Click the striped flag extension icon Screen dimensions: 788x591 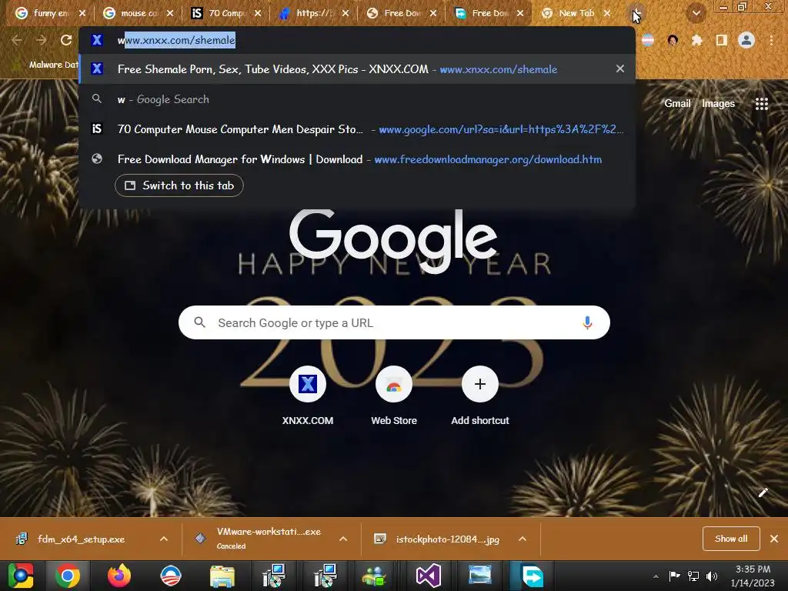[648, 40]
